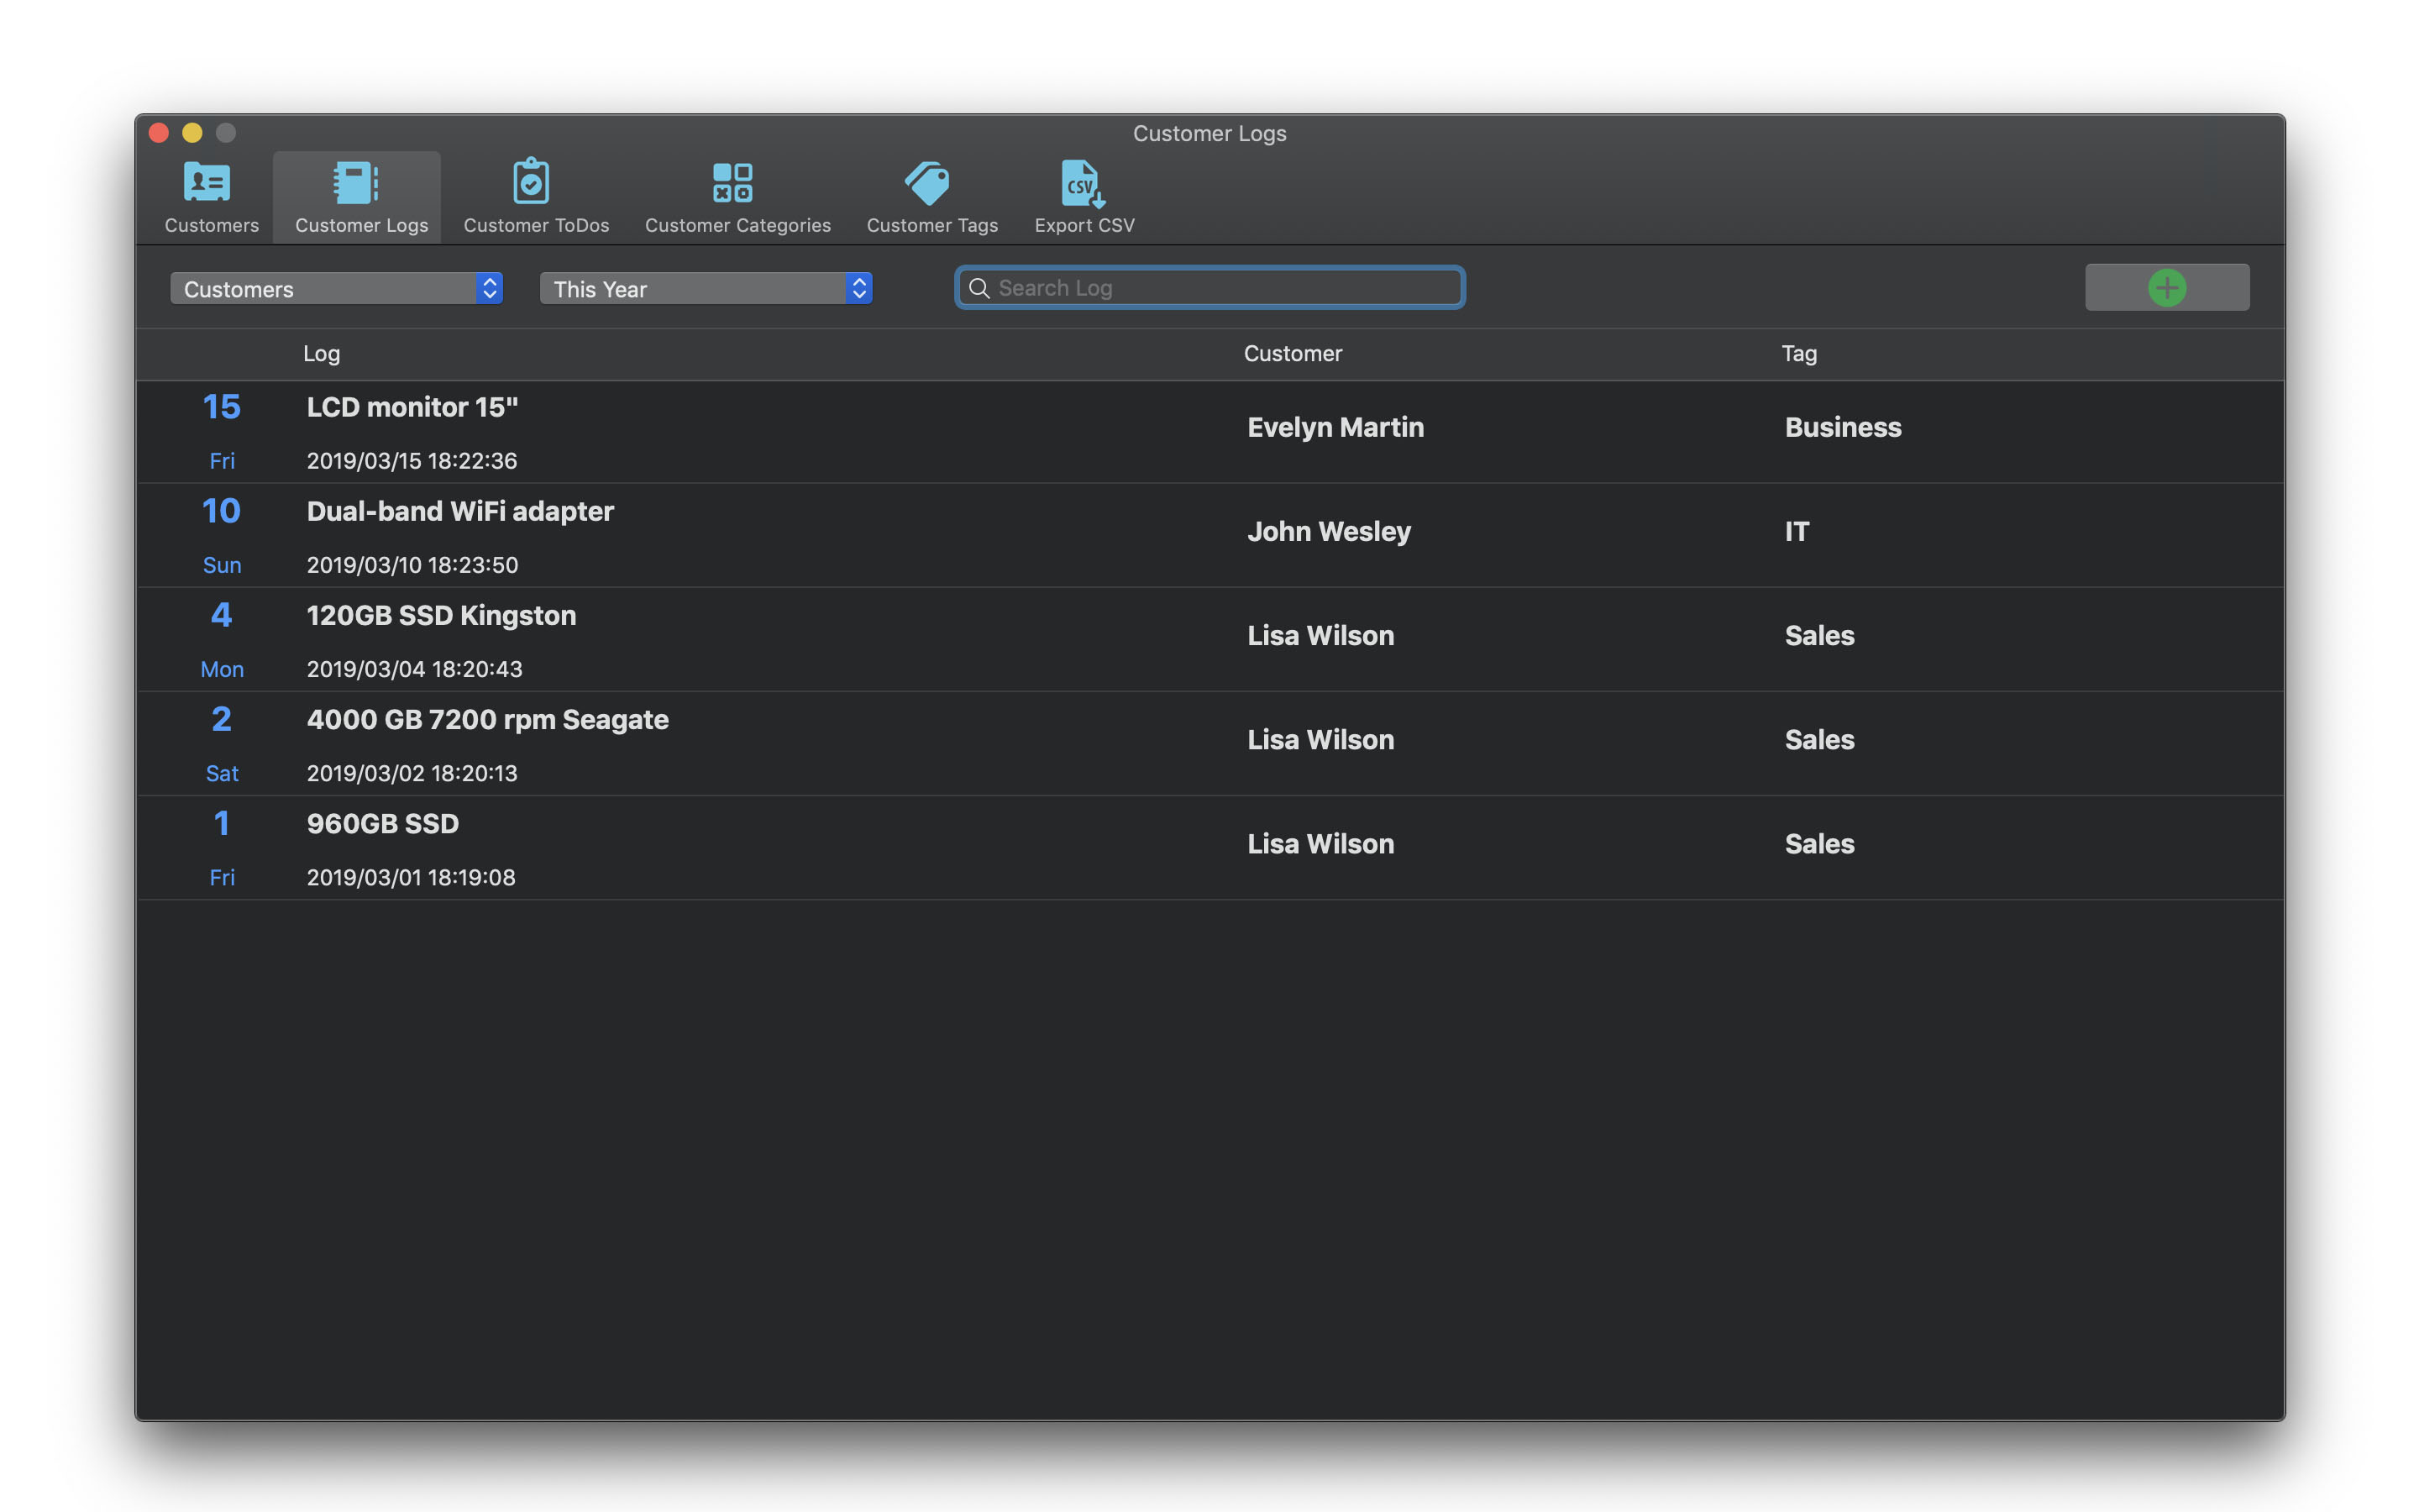2419x1512 pixels.
Task: Select the Dual-band WiFi adapter log
Action: [1209, 536]
